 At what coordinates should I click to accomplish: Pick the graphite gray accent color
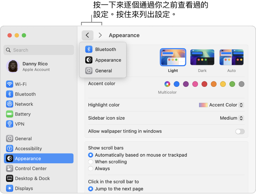click(241, 84)
